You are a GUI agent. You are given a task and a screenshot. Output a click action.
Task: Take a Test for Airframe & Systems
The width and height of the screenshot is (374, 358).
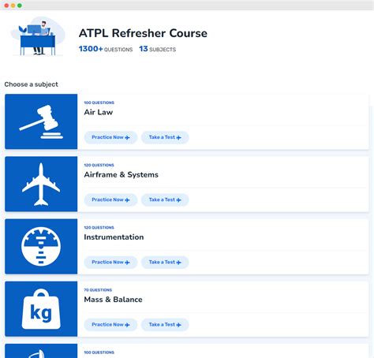tap(165, 200)
